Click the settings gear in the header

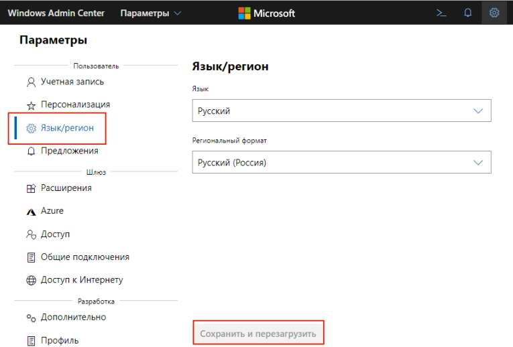494,13
